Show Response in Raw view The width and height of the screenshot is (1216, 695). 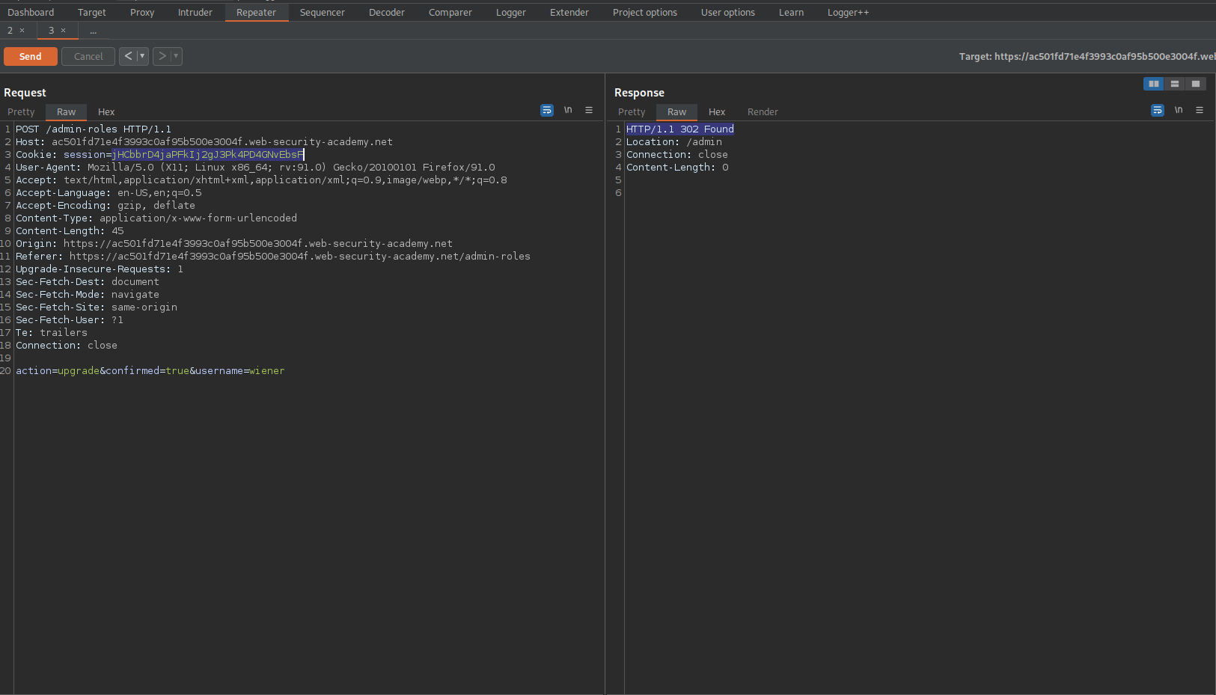[x=677, y=111]
